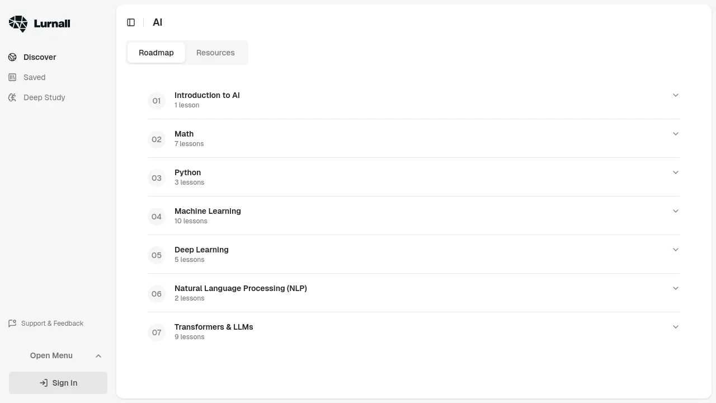Open the Machine Learning module row
The image size is (716, 403).
pos(208,212)
